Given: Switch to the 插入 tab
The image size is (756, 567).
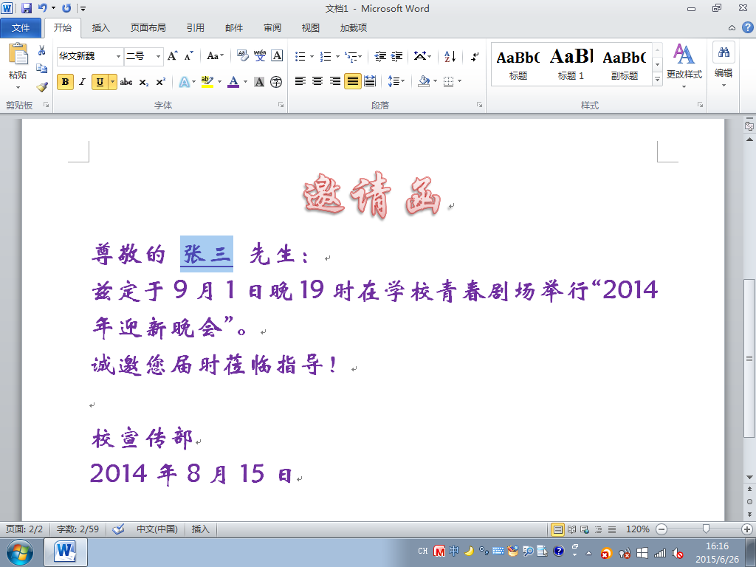Looking at the screenshot, I should point(100,28).
